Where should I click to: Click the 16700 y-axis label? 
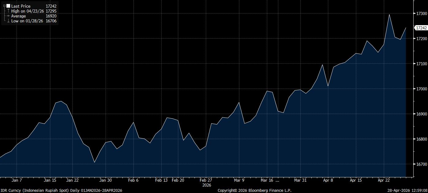421,164
